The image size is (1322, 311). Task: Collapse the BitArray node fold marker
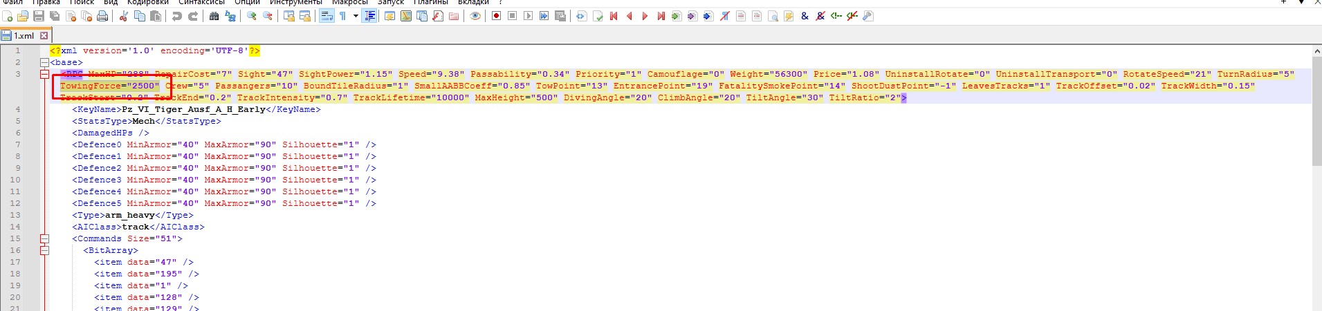[x=44, y=251]
